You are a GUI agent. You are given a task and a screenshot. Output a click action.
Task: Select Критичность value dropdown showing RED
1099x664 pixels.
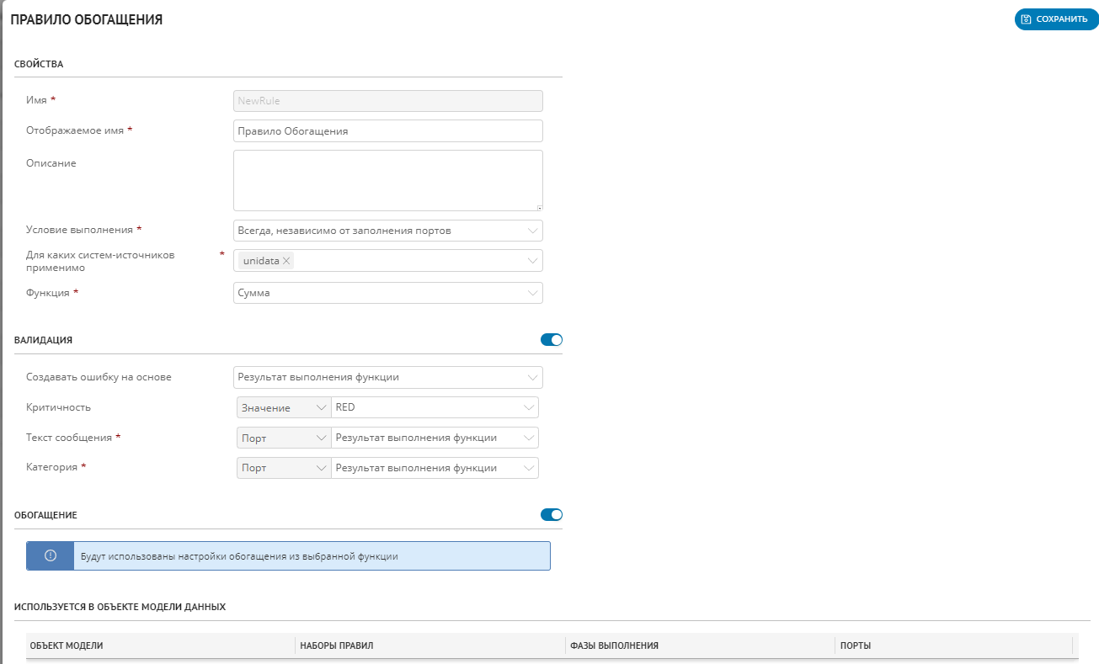435,407
